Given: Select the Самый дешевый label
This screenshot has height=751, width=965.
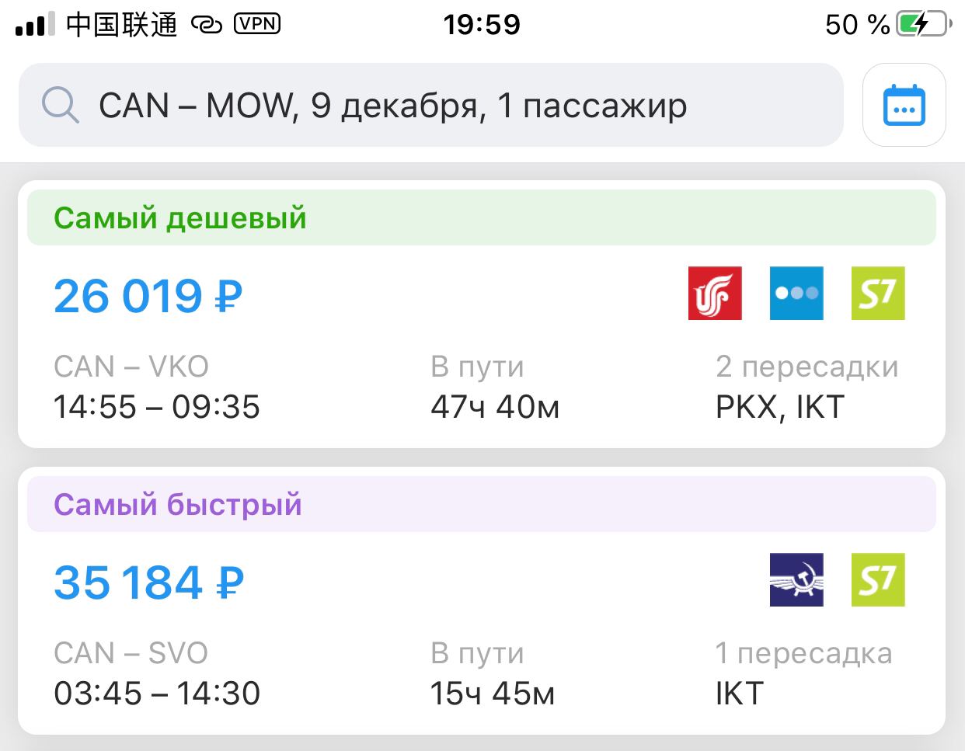Looking at the screenshot, I should (x=180, y=218).
